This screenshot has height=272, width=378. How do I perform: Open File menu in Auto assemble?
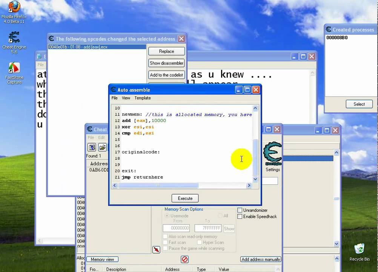click(x=115, y=98)
